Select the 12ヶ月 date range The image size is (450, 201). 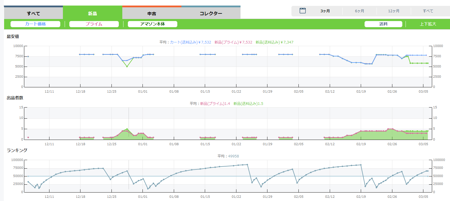point(394,11)
